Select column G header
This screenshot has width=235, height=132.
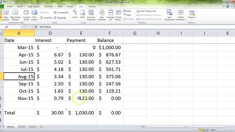point(135,33)
